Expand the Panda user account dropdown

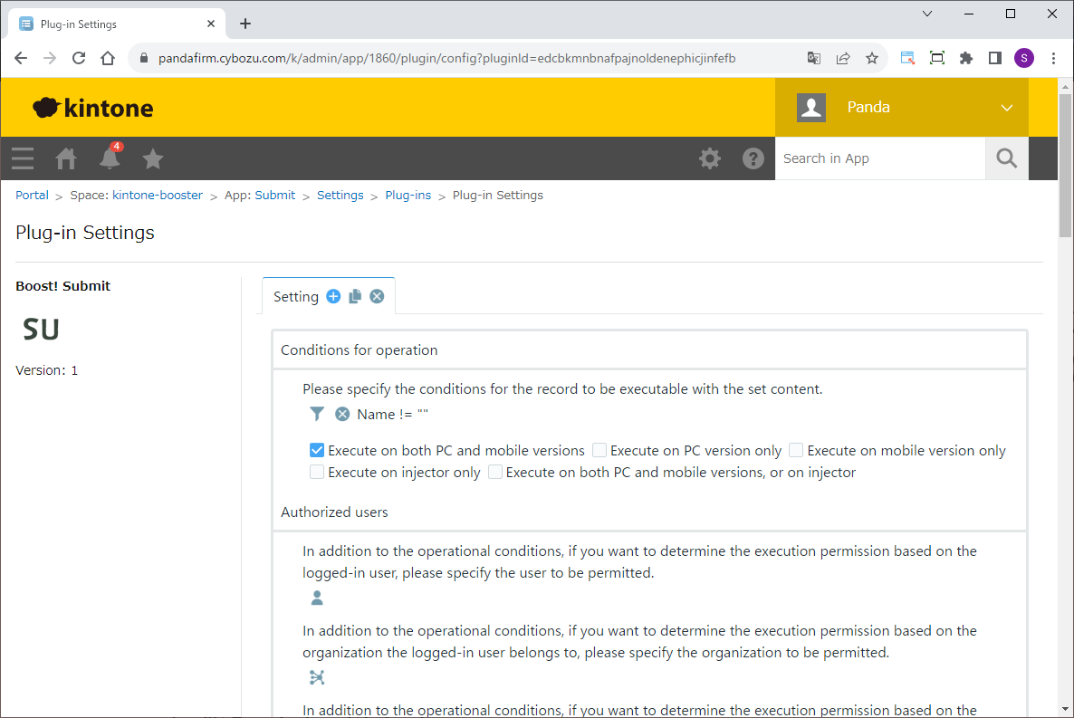click(1006, 108)
